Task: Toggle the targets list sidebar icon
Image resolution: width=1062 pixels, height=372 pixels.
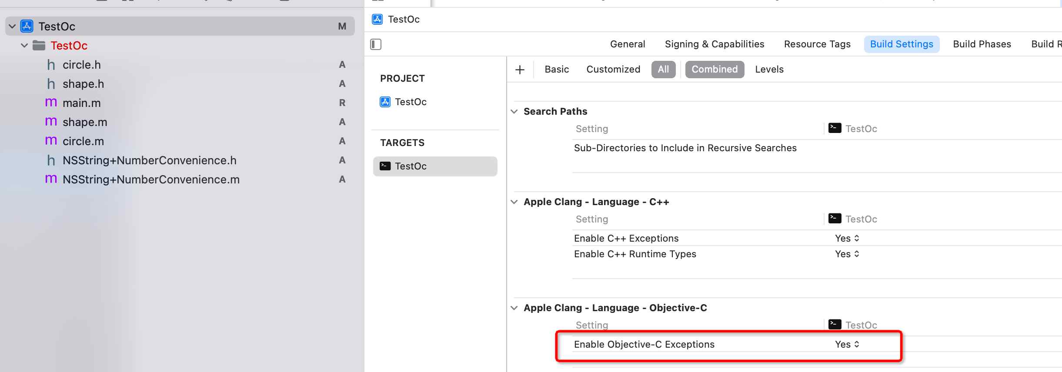Action: coord(376,44)
